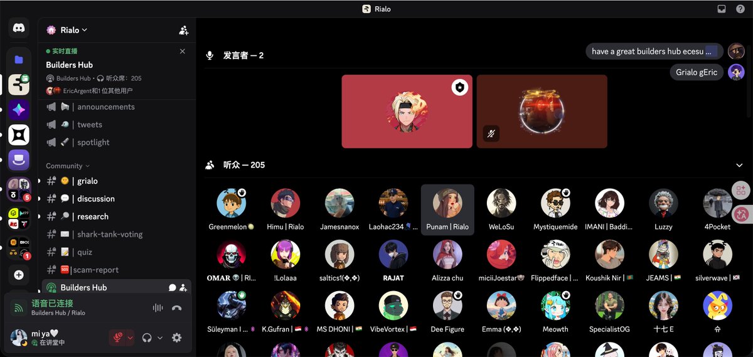Open floating translate widget at right edge
This screenshot has height=357, width=753.
coord(741,214)
